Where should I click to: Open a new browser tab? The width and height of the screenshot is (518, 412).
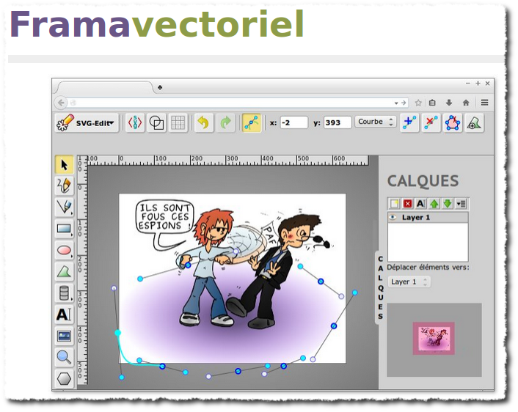[160, 87]
